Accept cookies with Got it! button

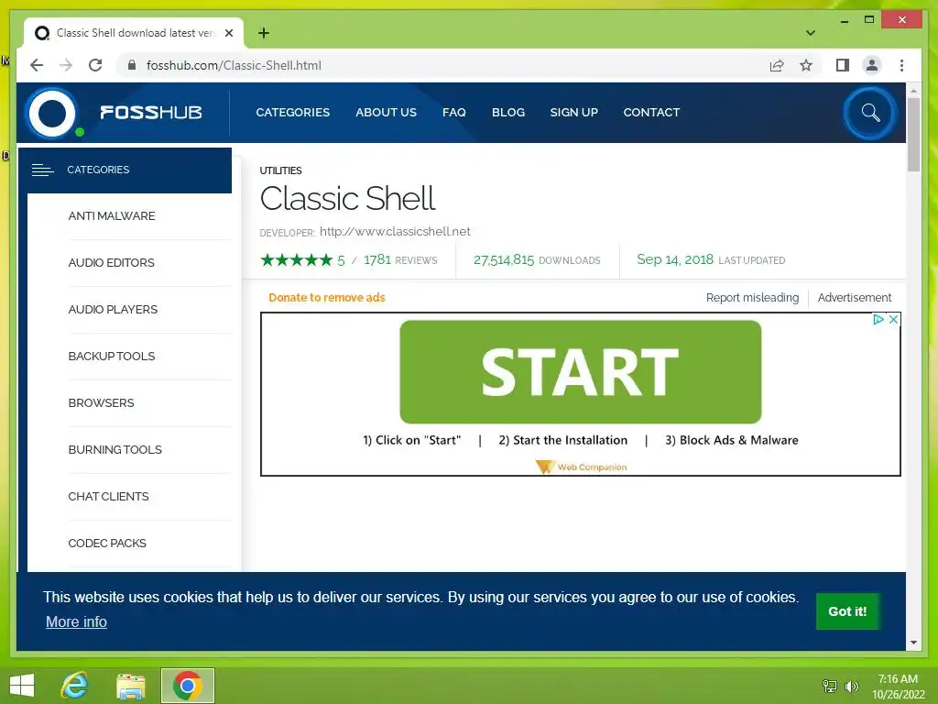[847, 611]
